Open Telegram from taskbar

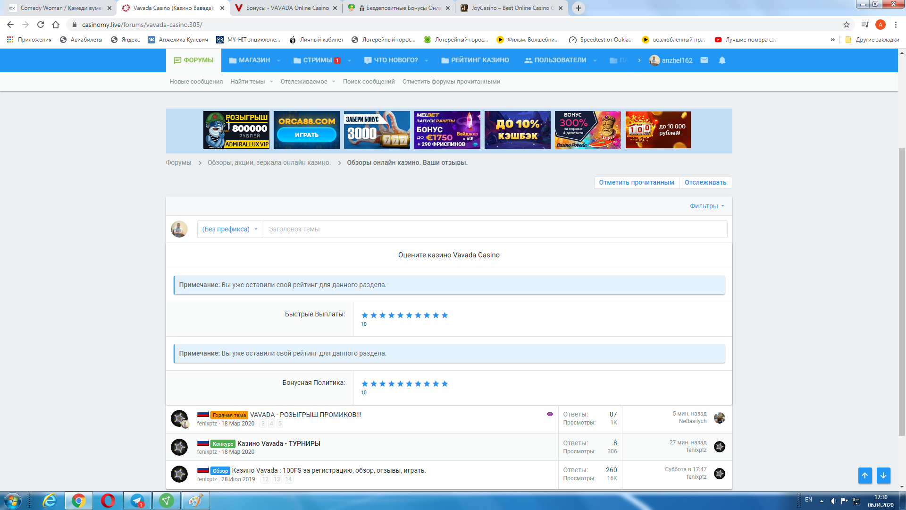pos(137,501)
